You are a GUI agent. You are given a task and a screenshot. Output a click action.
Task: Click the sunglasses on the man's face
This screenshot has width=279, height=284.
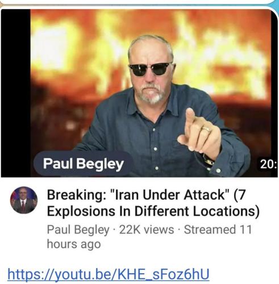tap(151, 69)
